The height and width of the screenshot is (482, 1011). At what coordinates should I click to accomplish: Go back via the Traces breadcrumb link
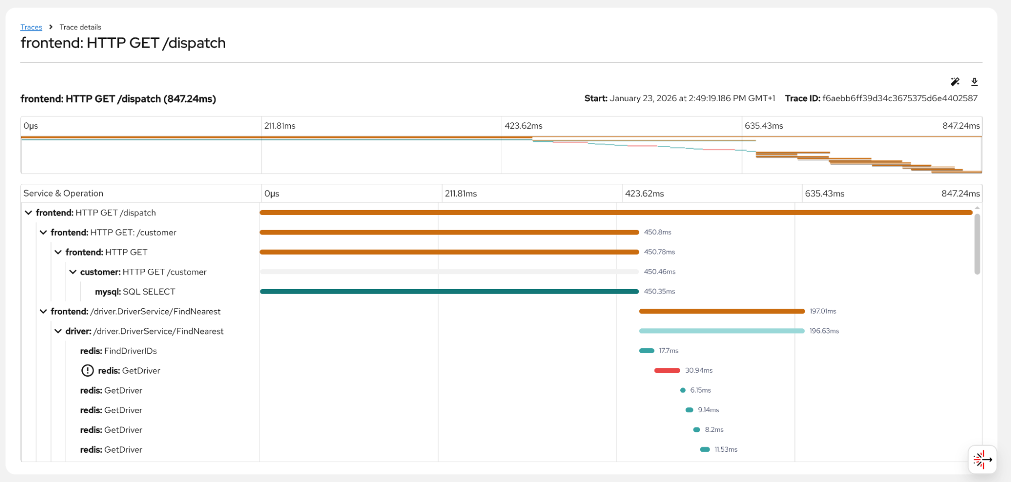(x=31, y=27)
